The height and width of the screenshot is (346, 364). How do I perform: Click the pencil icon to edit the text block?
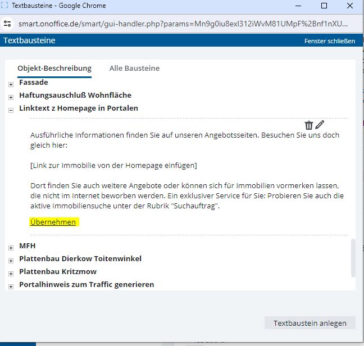point(320,125)
